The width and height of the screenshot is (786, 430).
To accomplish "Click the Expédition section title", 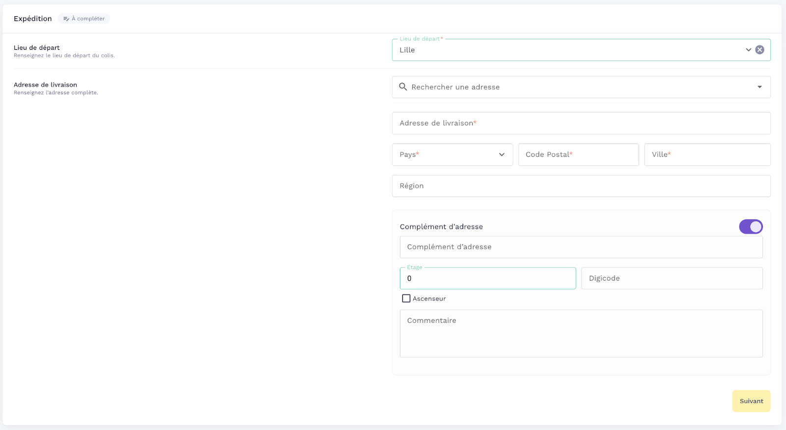I will [33, 19].
